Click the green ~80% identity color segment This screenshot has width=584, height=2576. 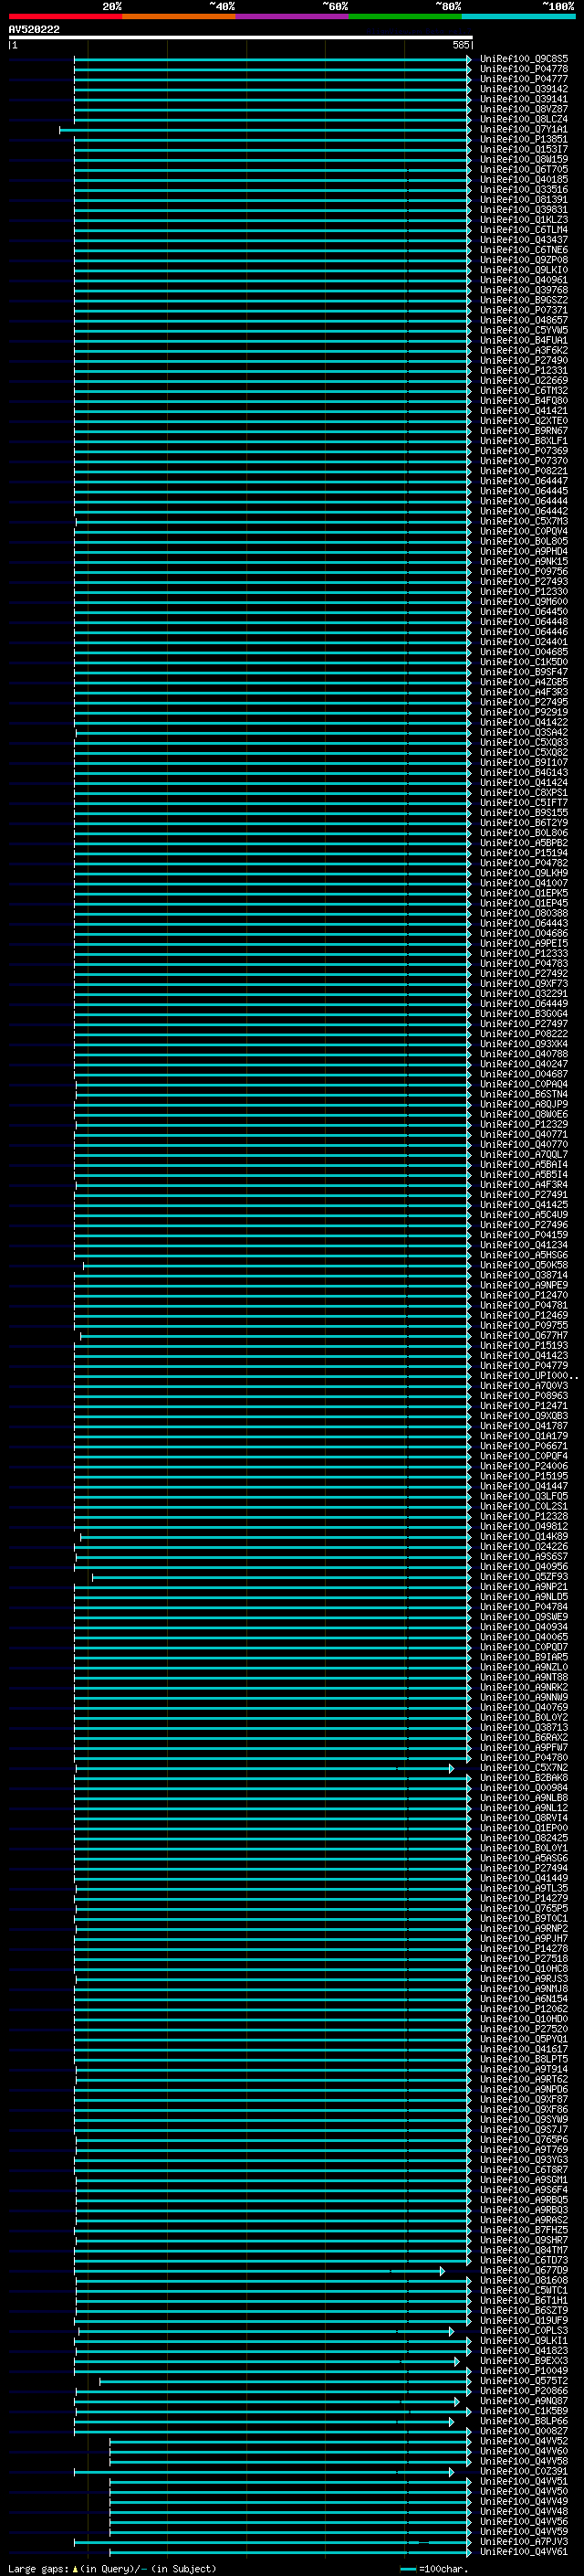point(405,16)
